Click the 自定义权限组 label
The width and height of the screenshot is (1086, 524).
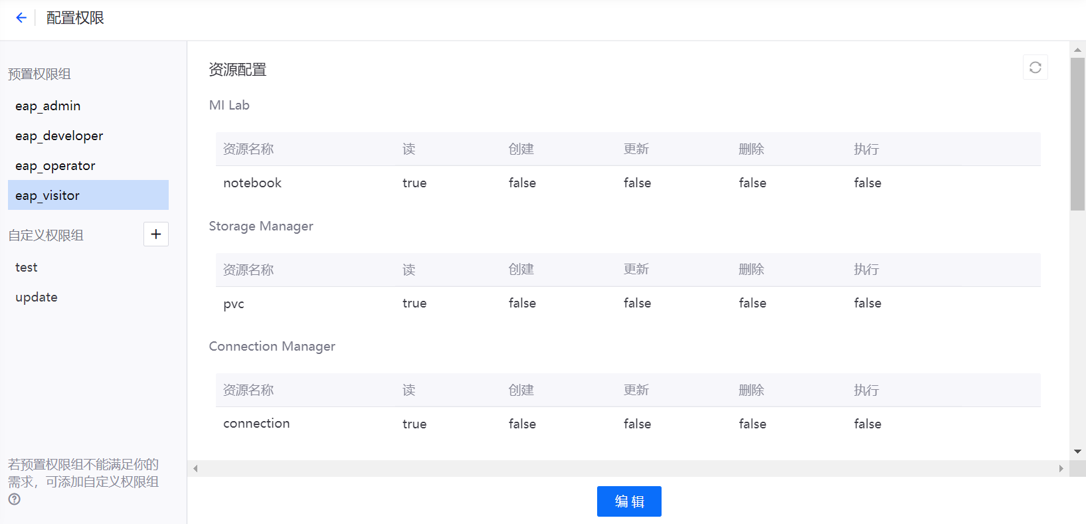[x=46, y=235]
